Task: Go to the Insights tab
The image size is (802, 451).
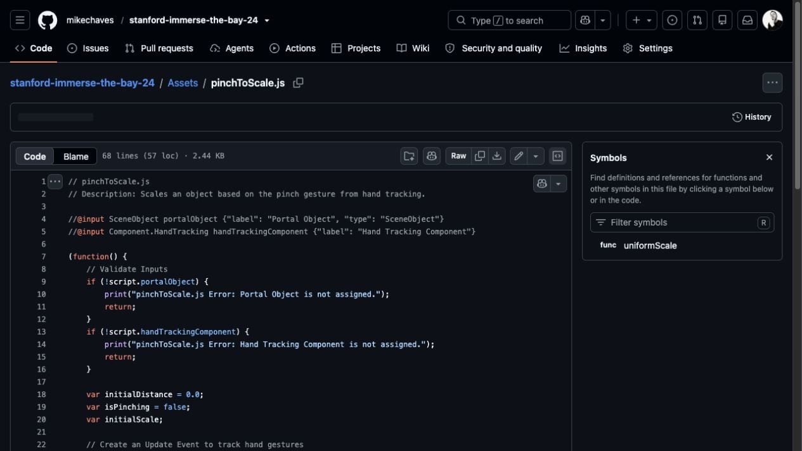Action: coord(583,48)
